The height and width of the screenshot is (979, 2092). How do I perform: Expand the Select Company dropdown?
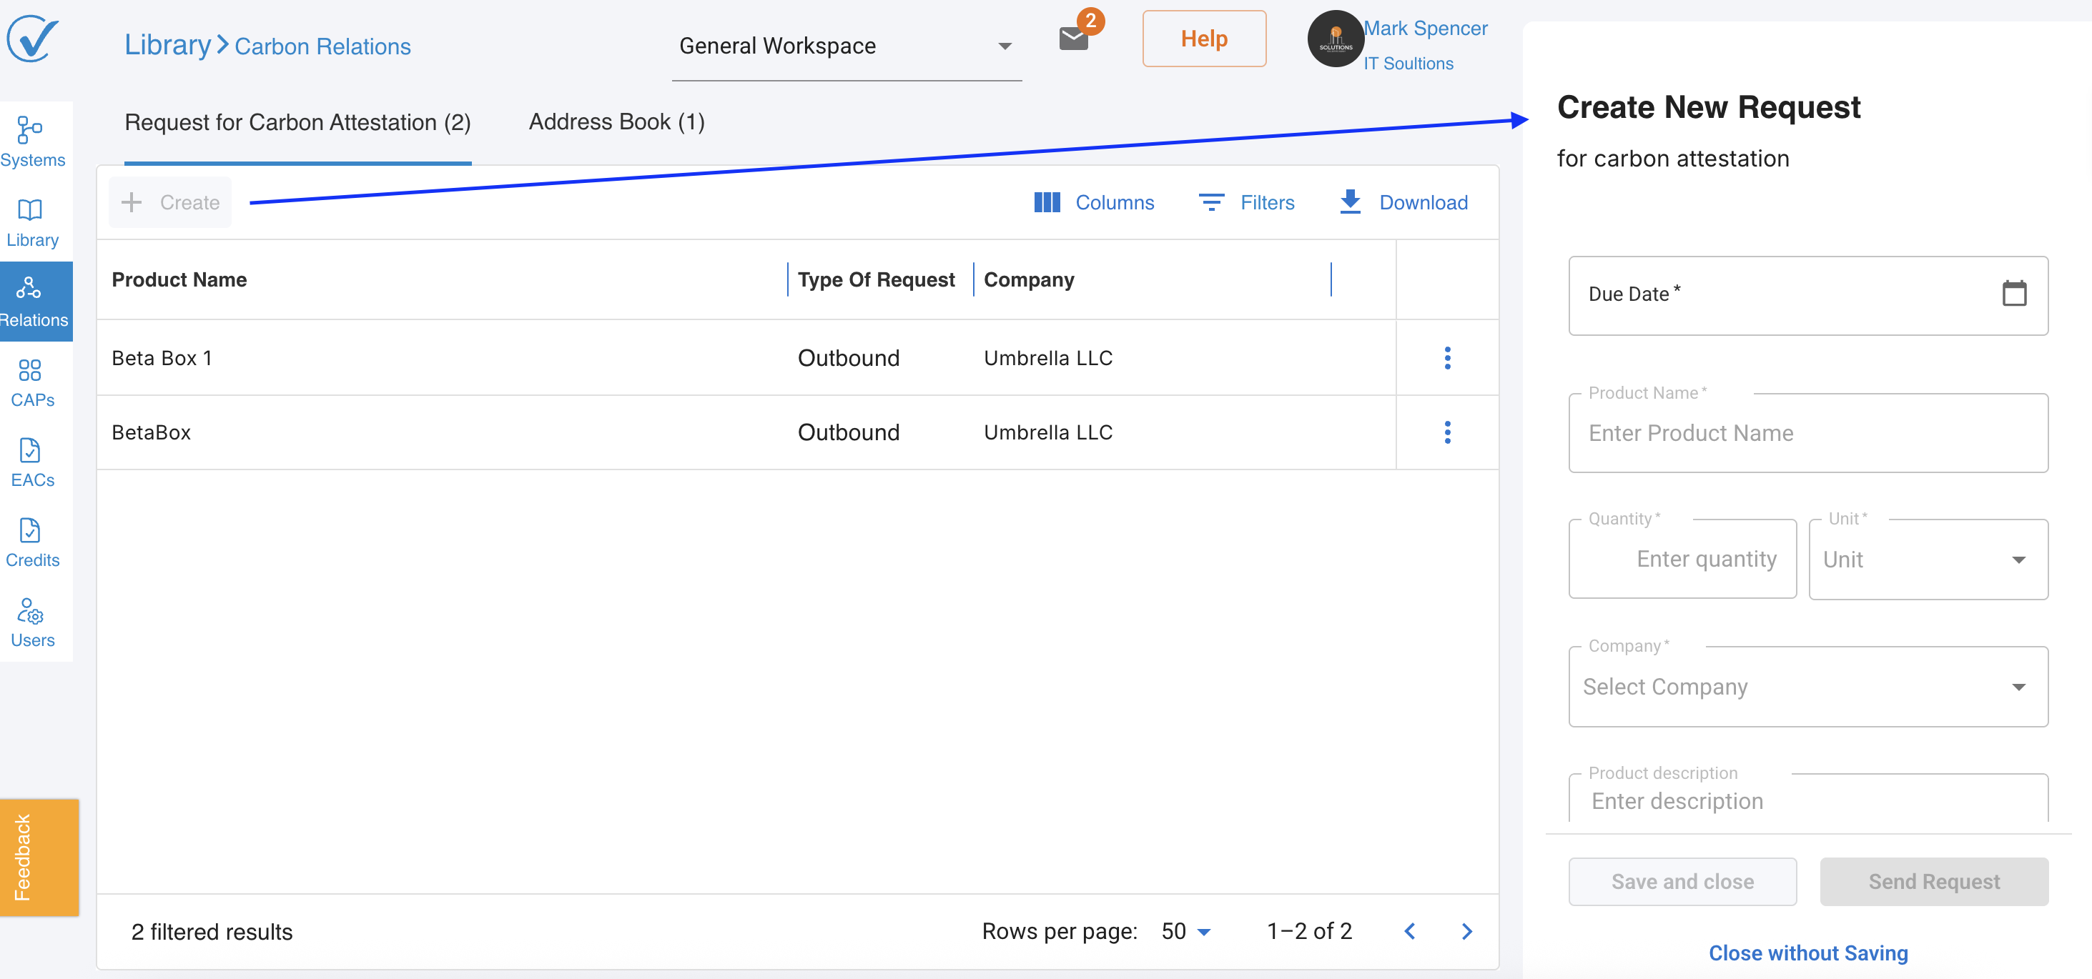(x=1807, y=687)
